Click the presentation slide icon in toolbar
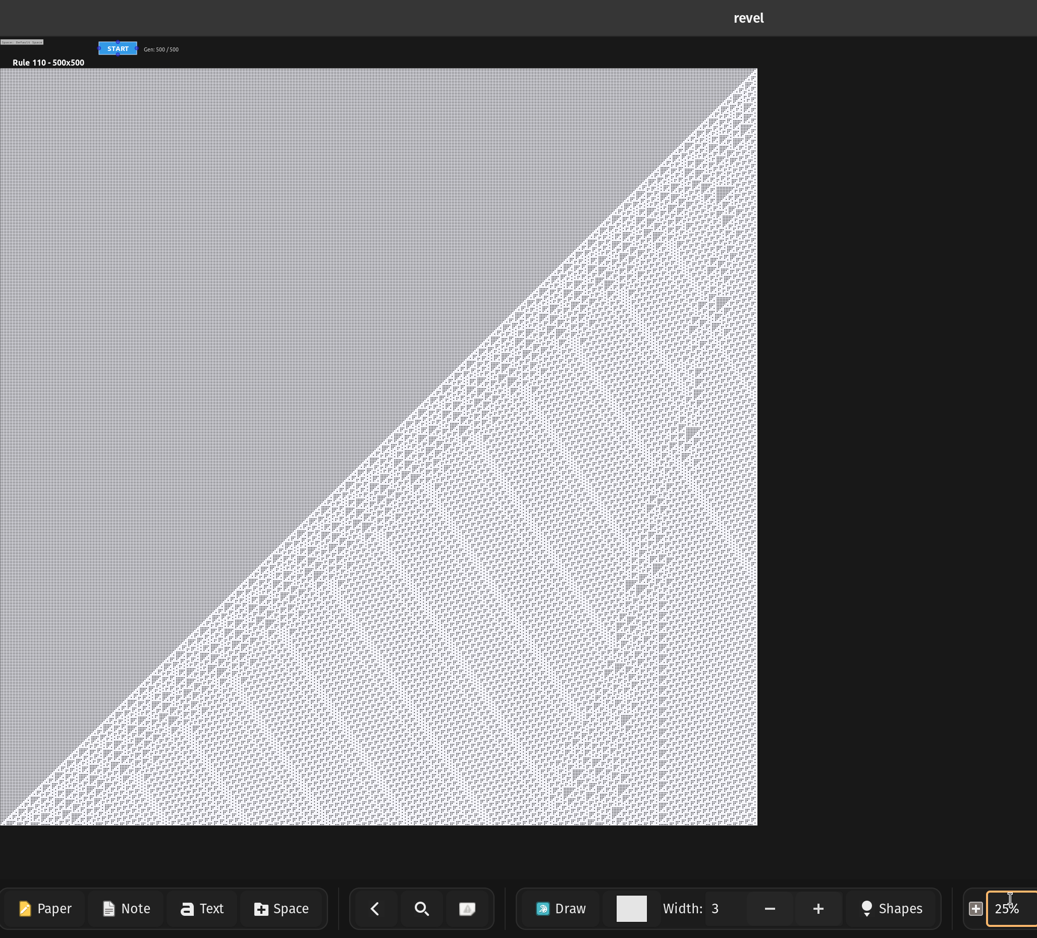This screenshot has height=938, width=1037. (467, 909)
